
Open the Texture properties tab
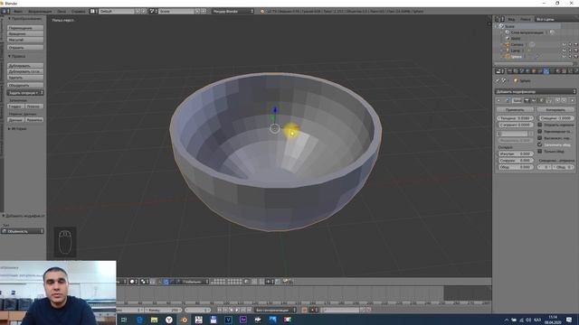[564, 71]
